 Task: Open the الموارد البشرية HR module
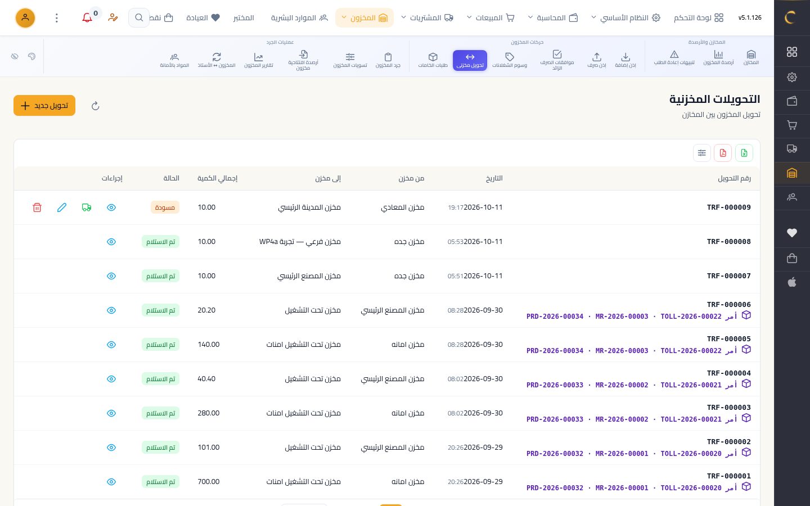tap(299, 18)
